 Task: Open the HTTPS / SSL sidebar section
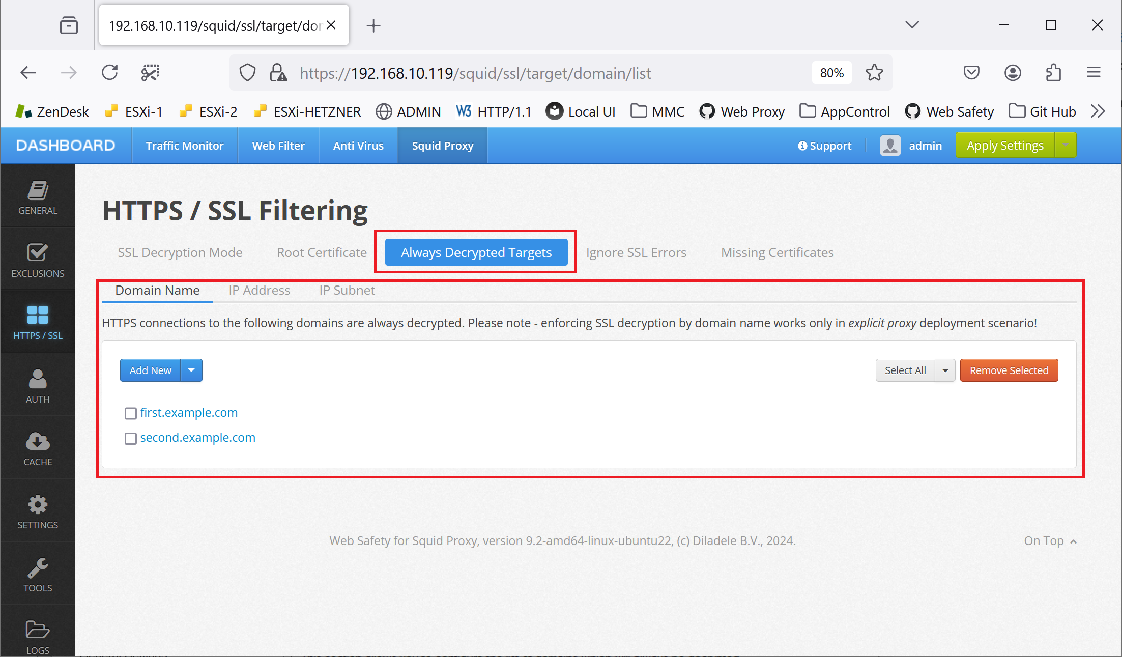coord(38,322)
